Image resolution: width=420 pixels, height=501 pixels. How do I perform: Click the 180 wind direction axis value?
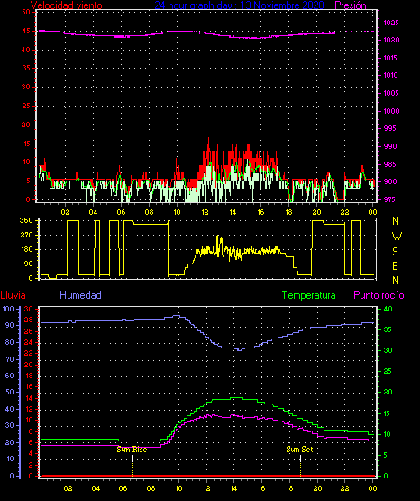pyautogui.click(x=26, y=249)
